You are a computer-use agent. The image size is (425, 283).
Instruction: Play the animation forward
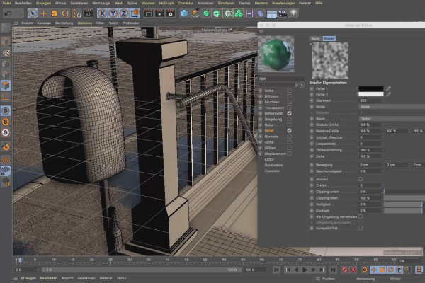pyautogui.click(x=305, y=270)
